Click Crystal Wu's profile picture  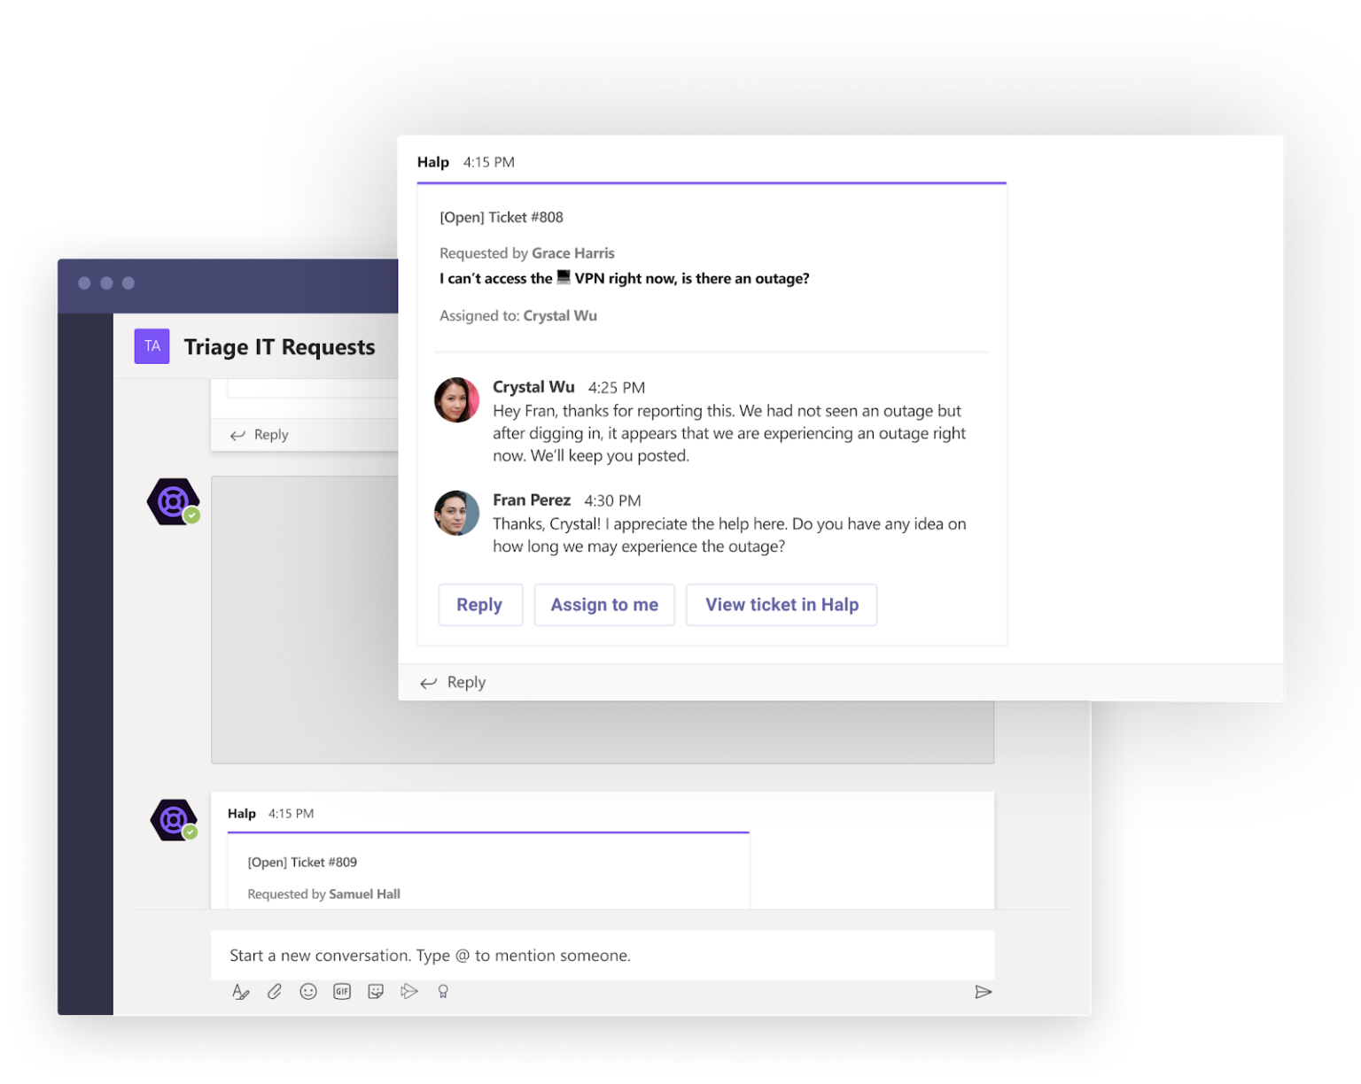coord(456,400)
